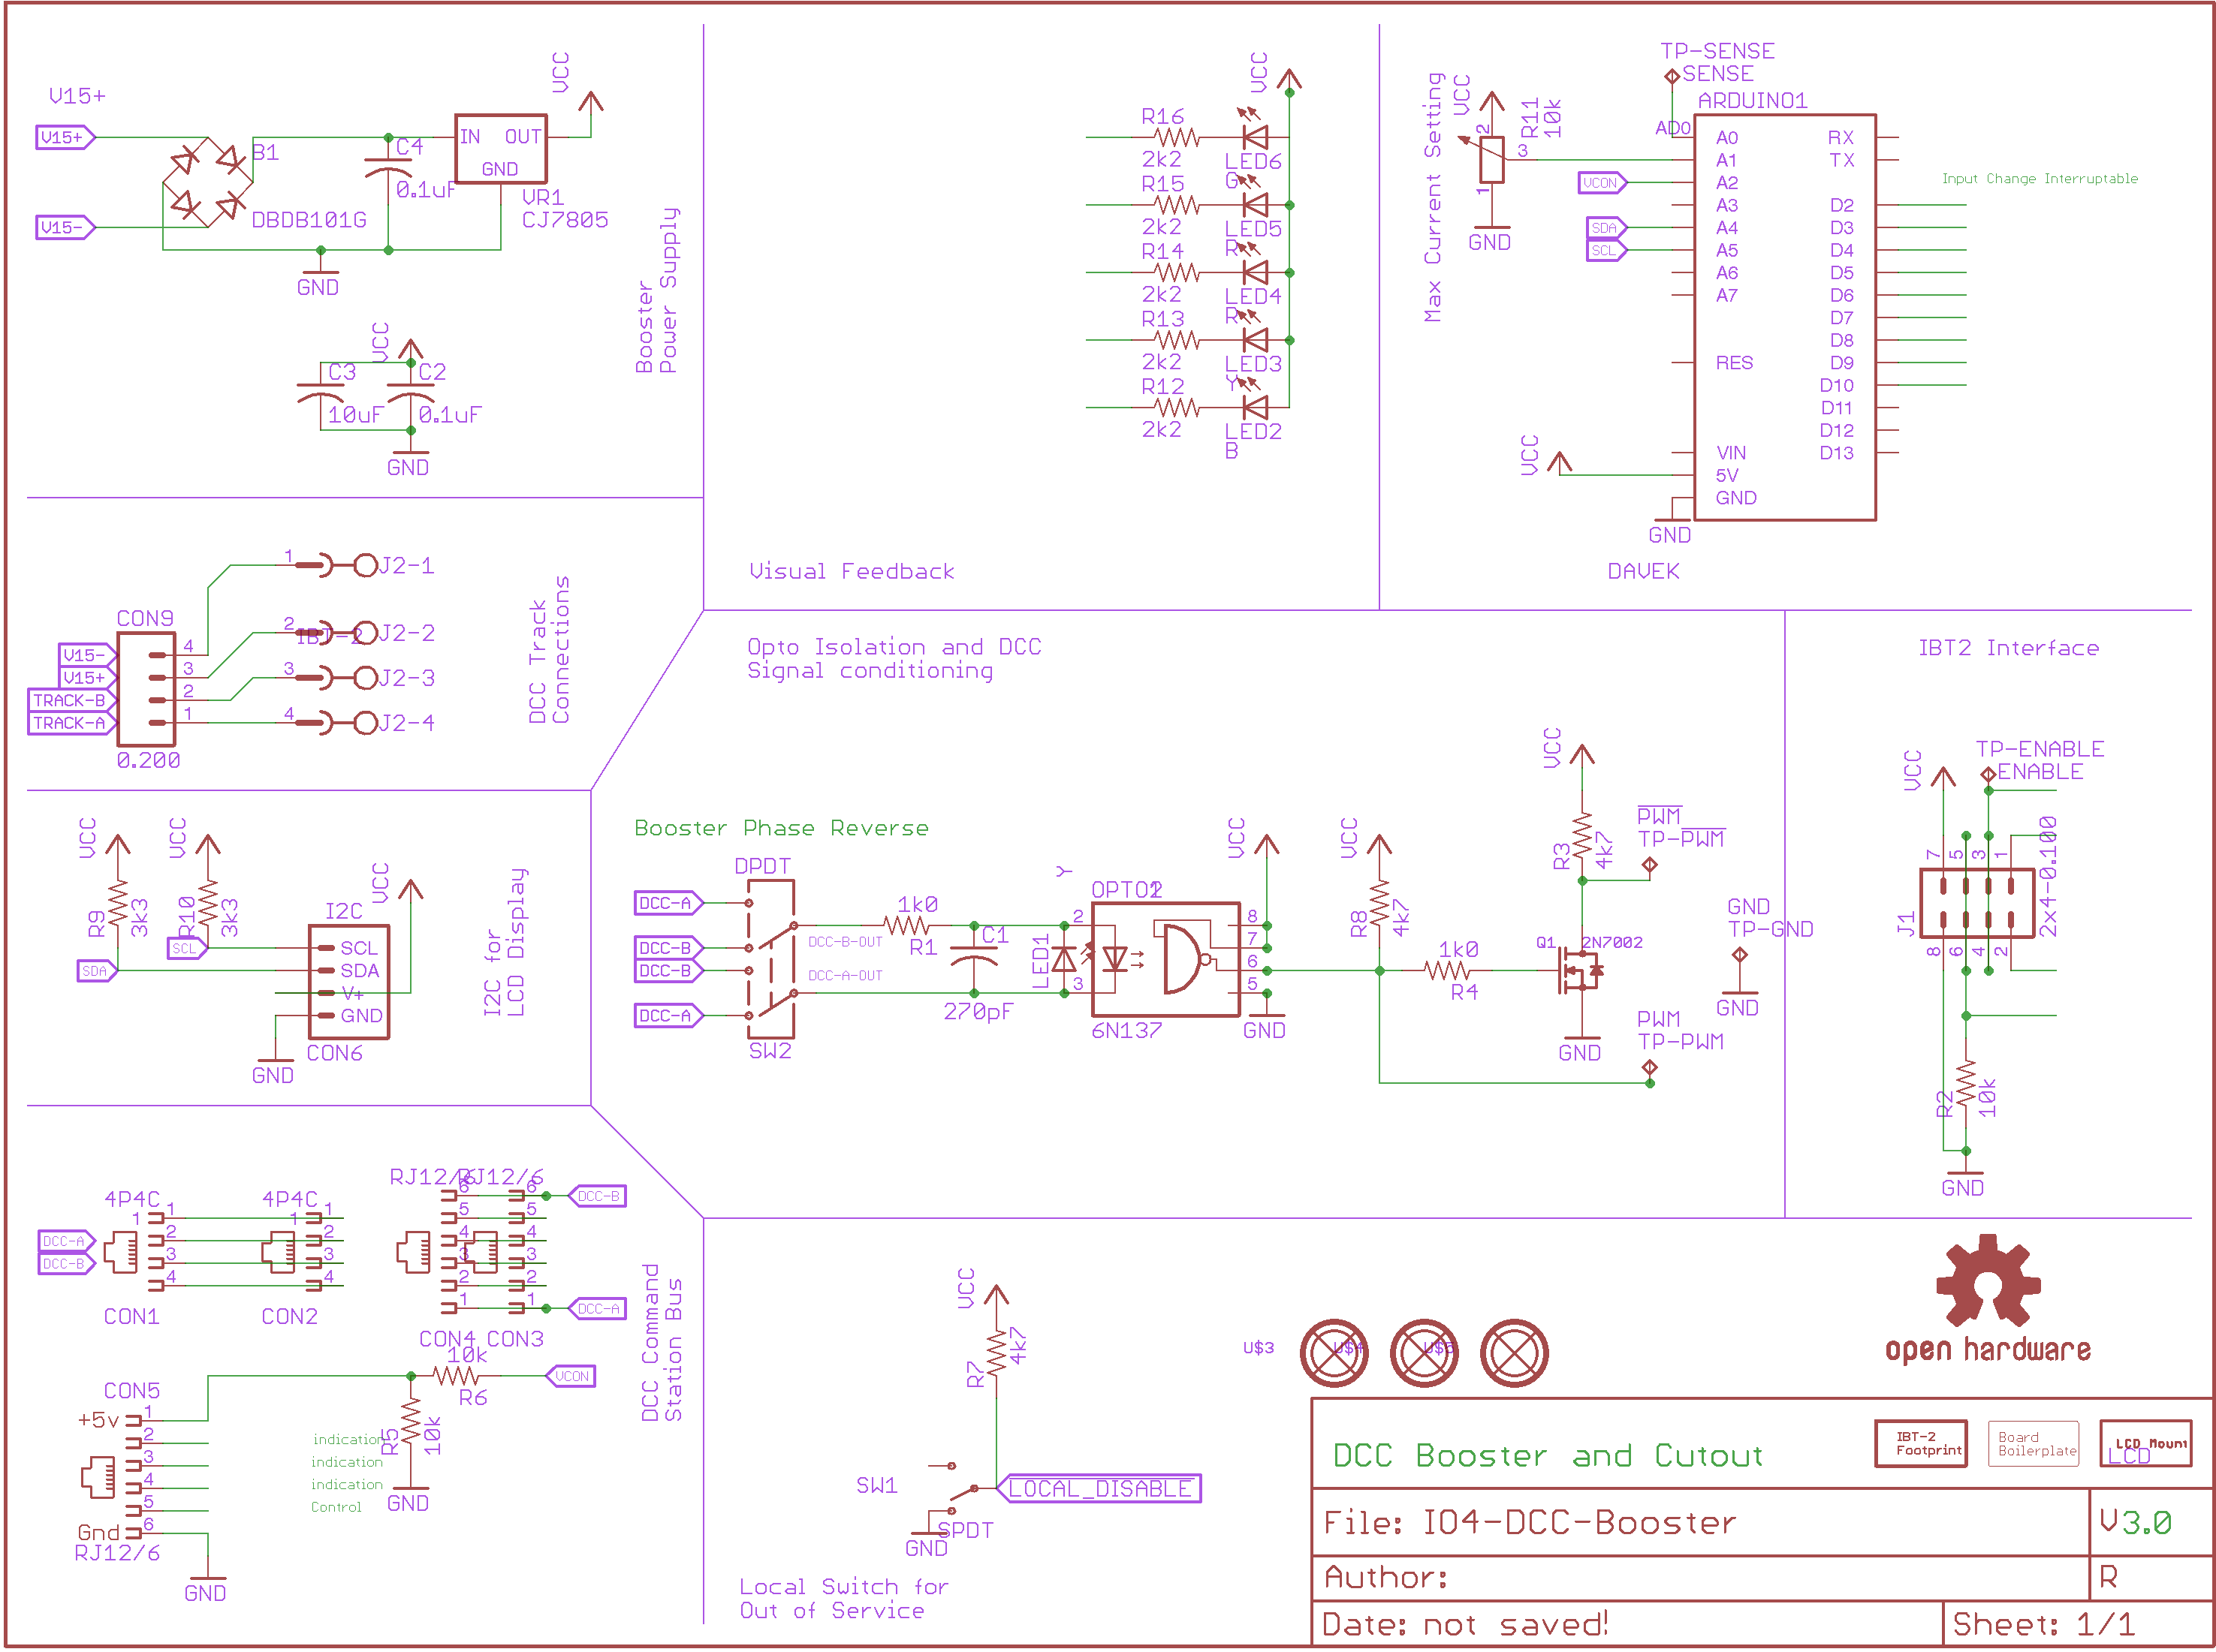Click 'Input Change Interruptable' note
The width and height of the screenshot is (2216, 1652).
pyautogui.click(x=2040, y=178)
